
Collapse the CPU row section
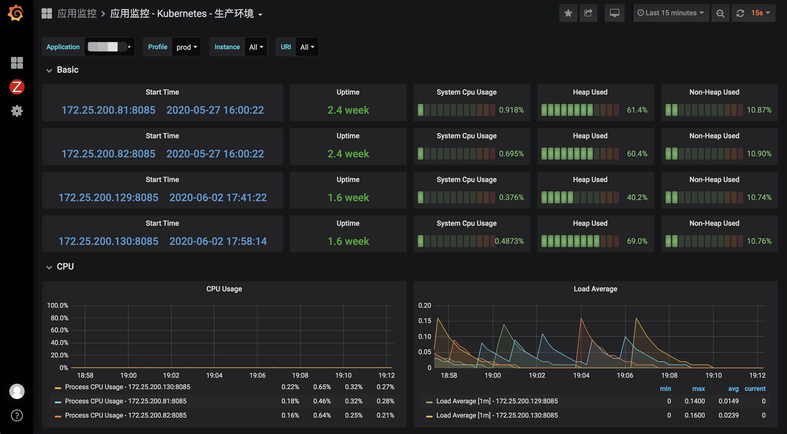[65, 267]
